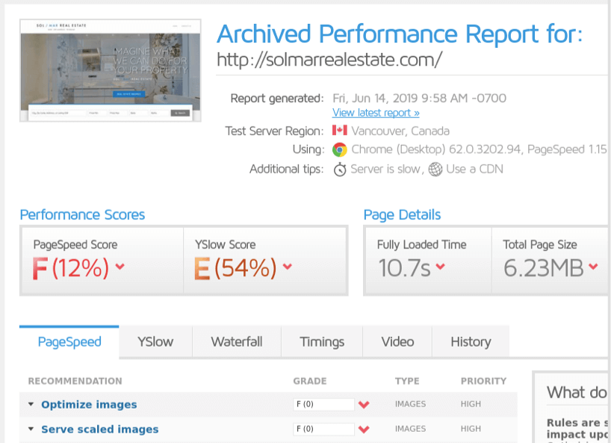
Task: Click the E (54%) YSlow score
Action: pos(235,268)
